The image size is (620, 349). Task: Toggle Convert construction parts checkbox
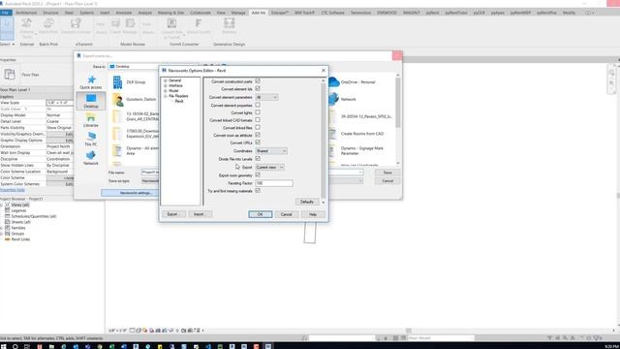pyautogui.click(x=258, y=81)
